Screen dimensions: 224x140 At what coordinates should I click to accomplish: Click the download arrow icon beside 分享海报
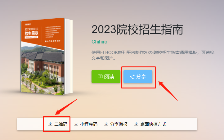(x=106, y=124)
